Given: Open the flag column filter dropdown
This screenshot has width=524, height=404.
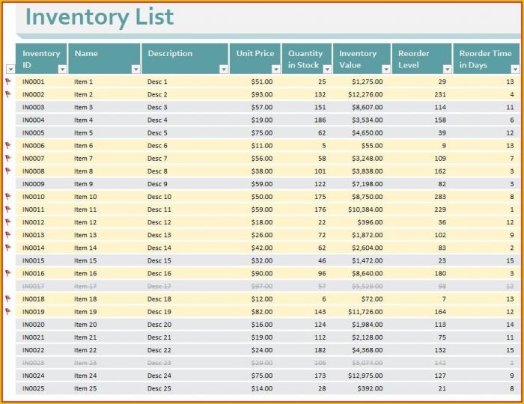Looking at the screenshot, I should tap(10, 69).
